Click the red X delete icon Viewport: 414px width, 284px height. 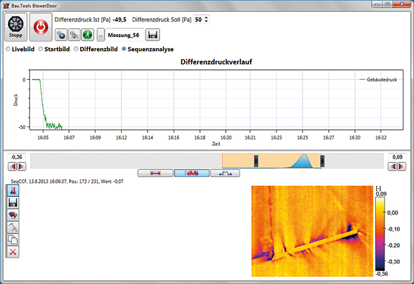(12, 252)
